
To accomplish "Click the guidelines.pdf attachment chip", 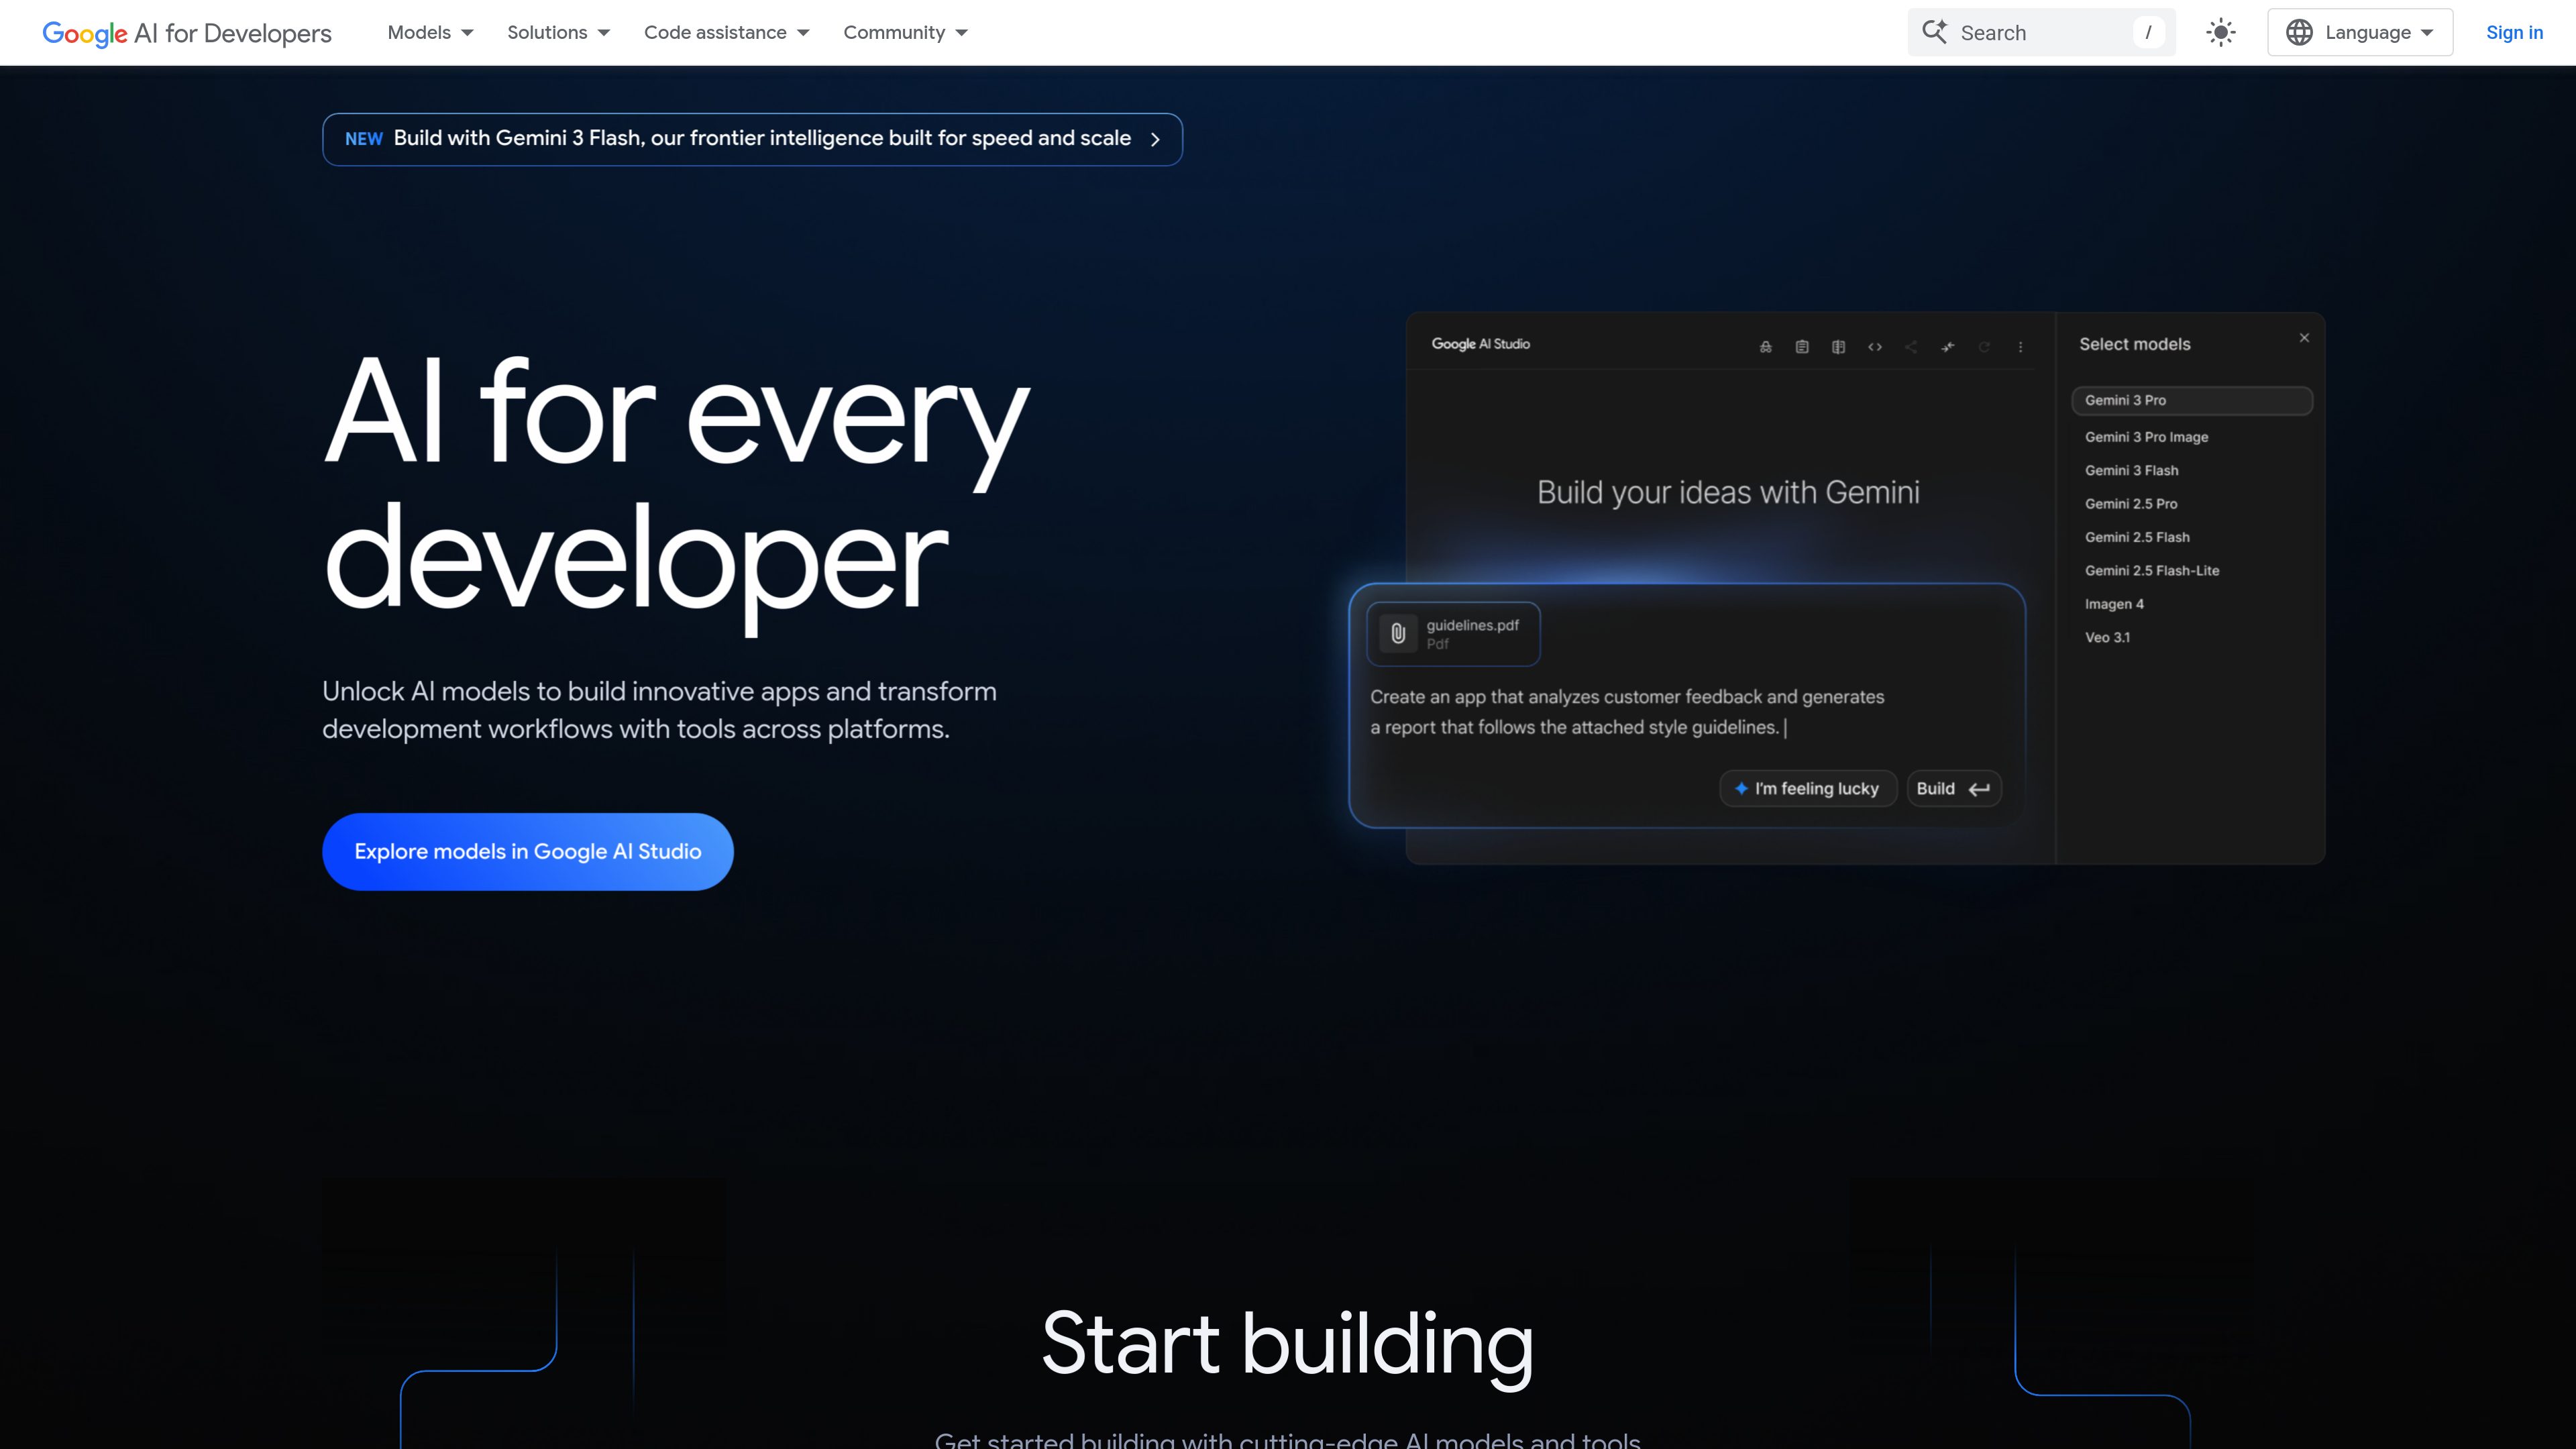I will click(1453, 633).
